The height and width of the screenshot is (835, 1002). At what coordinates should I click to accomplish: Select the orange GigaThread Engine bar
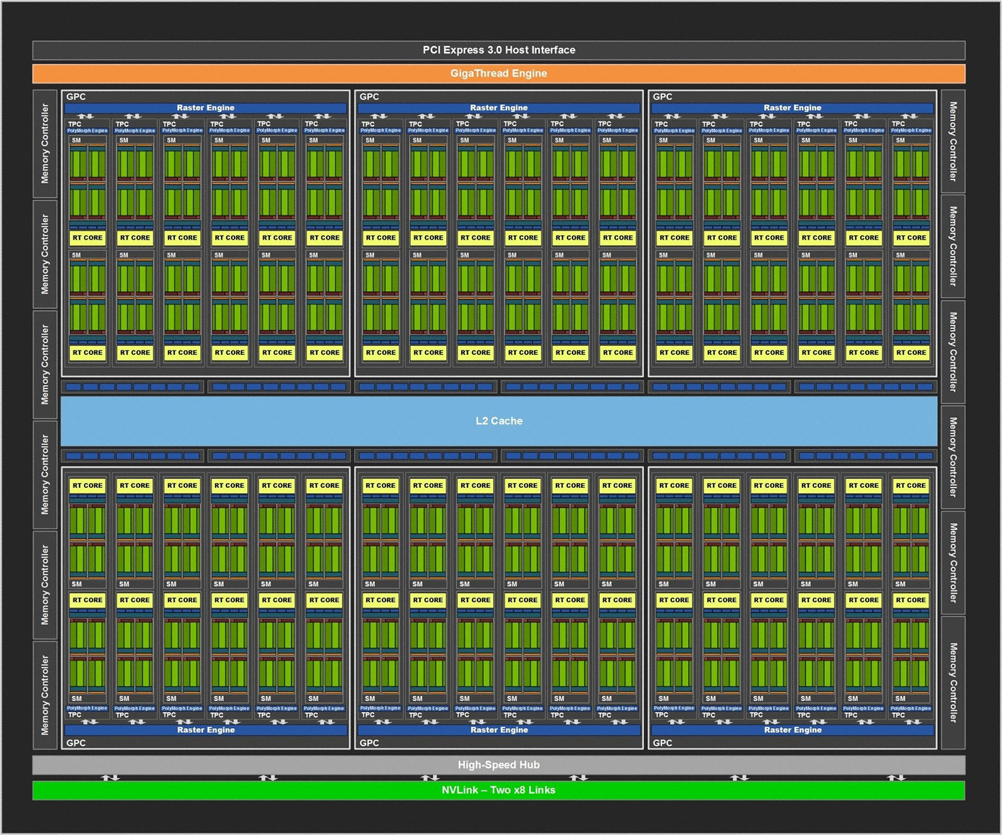pos(498,73)
